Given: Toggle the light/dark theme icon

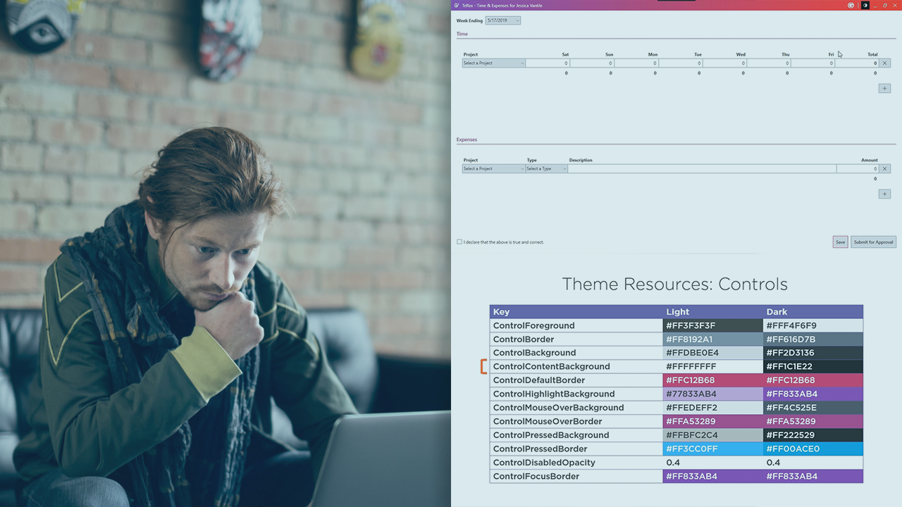Looking at the screenshot, I should coord(865,5).
